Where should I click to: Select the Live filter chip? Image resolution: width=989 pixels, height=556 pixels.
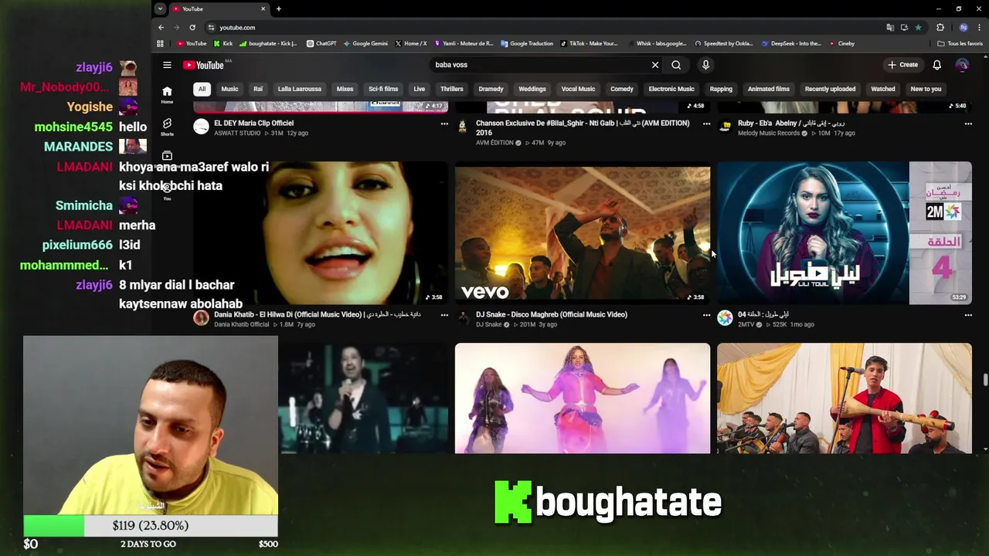[419, 89]
